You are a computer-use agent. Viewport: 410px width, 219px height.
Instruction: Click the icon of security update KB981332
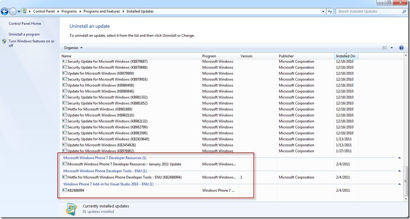click(x=64, y=97)
